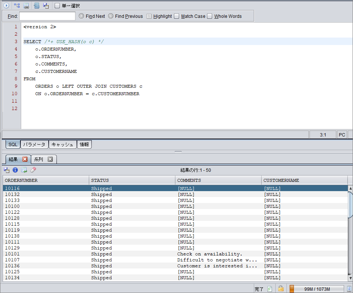
Task: Click the blue node-tree icon in the top toolbar
Action: click(17, 6)
